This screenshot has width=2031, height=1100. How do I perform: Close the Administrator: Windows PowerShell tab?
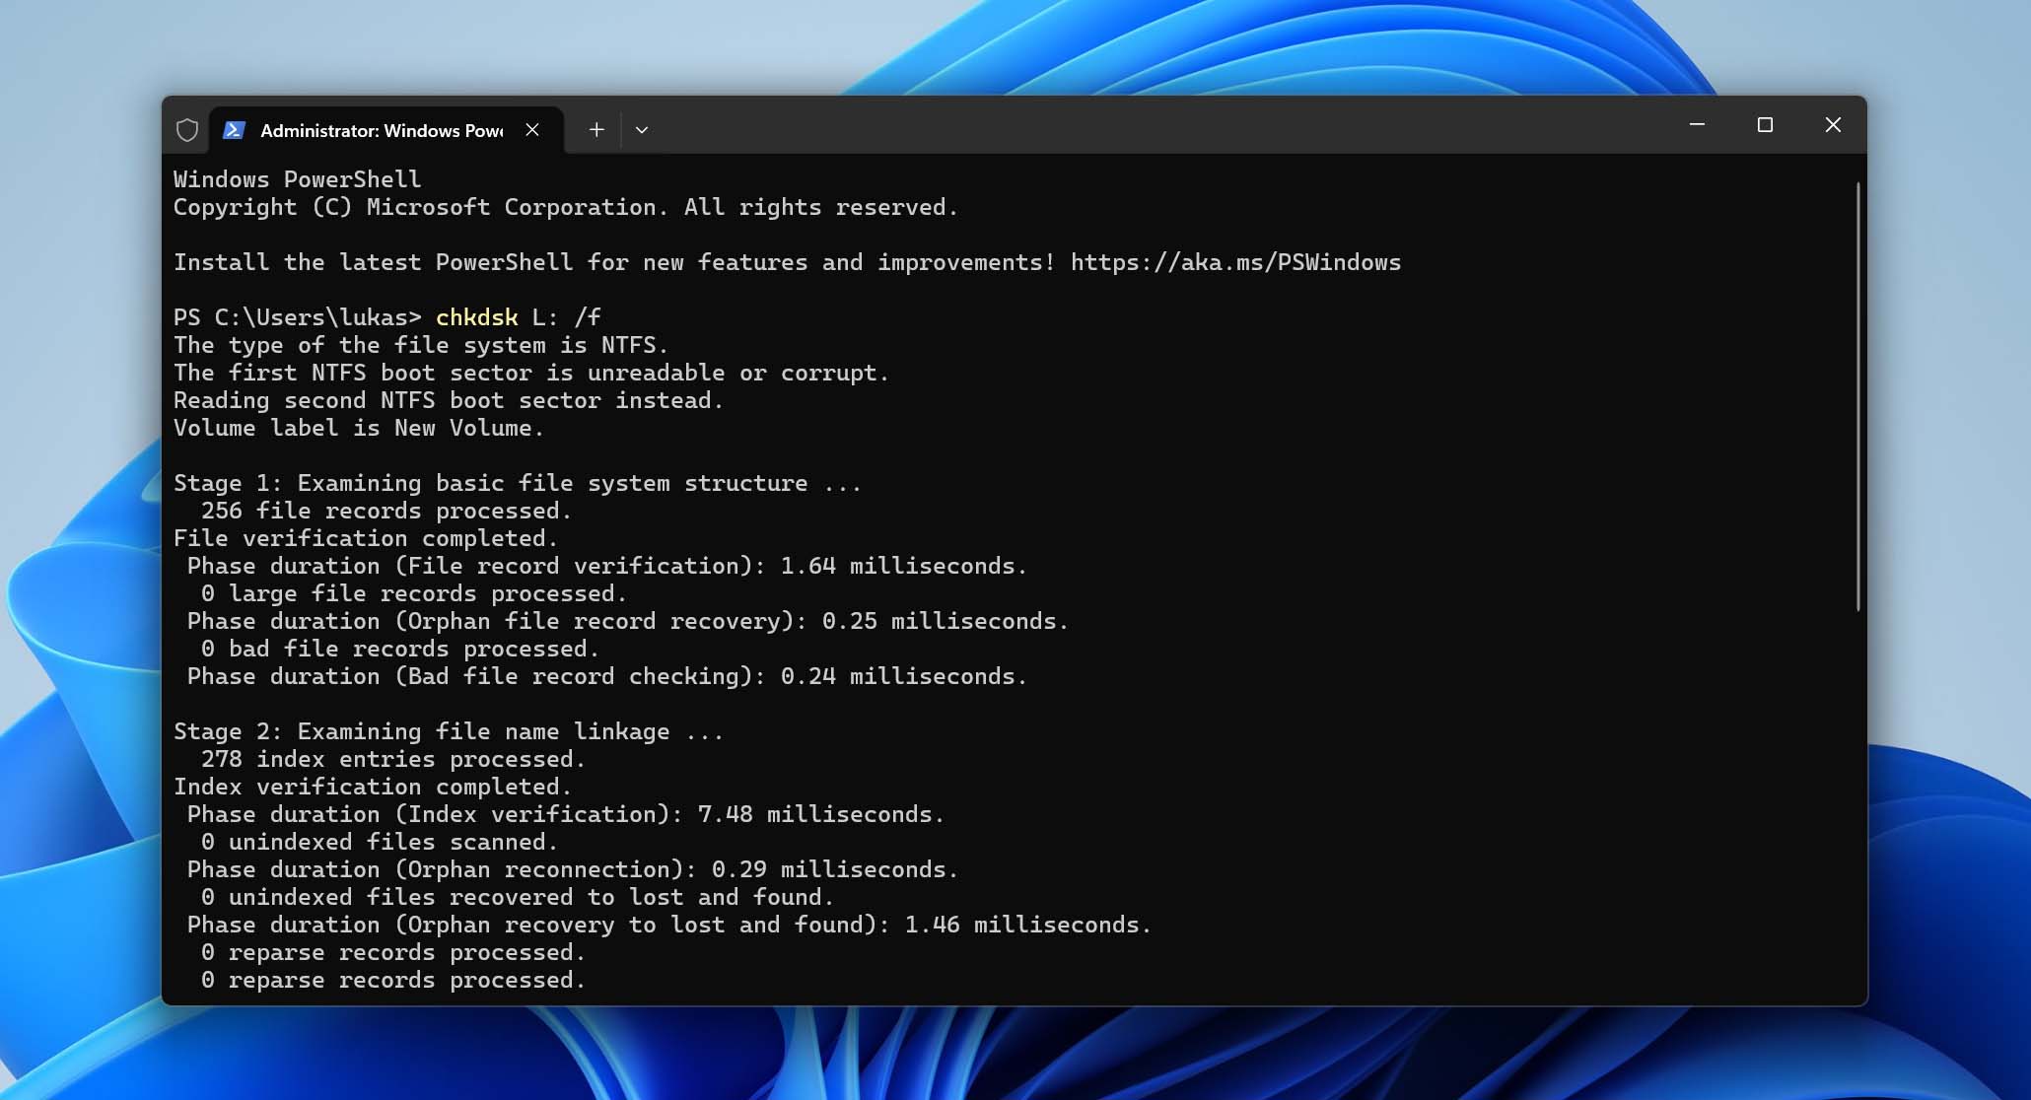[x=532, y=130]
